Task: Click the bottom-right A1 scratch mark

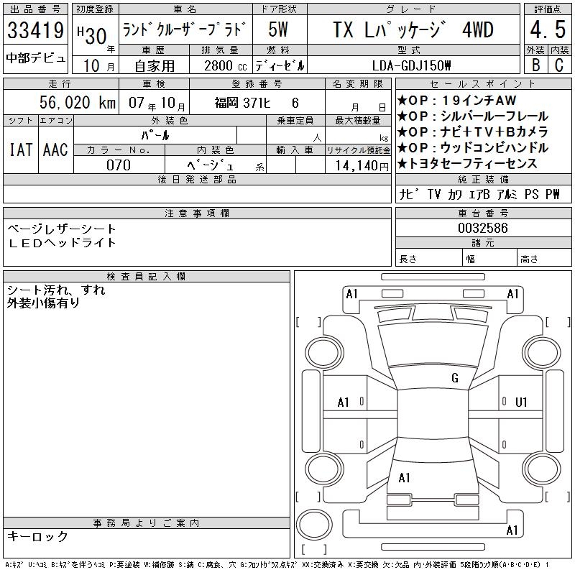Action: (x=512, y=530)
